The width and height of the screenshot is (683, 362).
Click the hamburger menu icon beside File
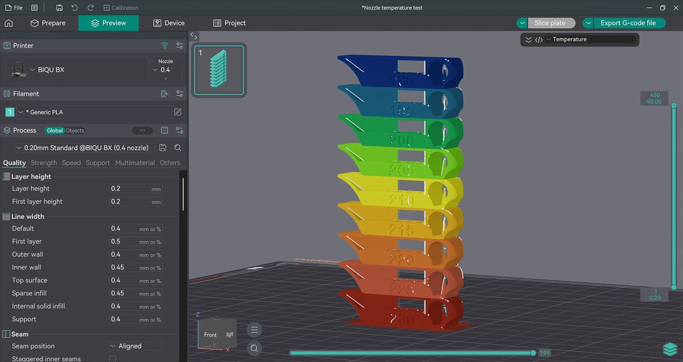[x=35, y=7]
